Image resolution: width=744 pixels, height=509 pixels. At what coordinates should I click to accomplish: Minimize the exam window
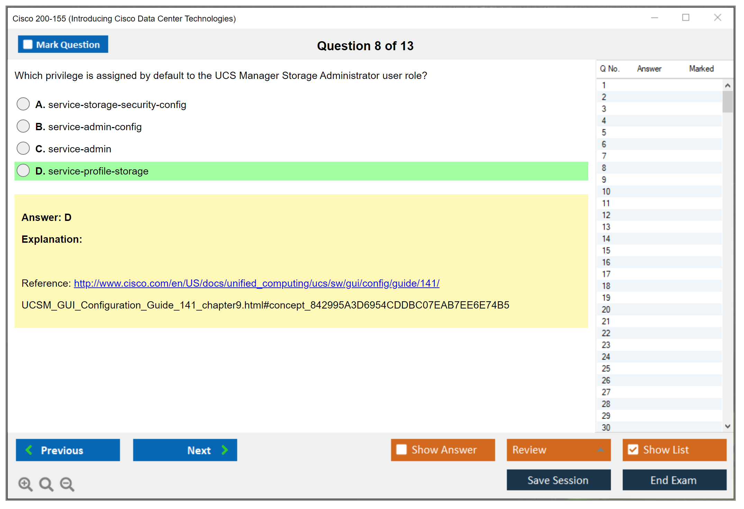pos(654,18)
